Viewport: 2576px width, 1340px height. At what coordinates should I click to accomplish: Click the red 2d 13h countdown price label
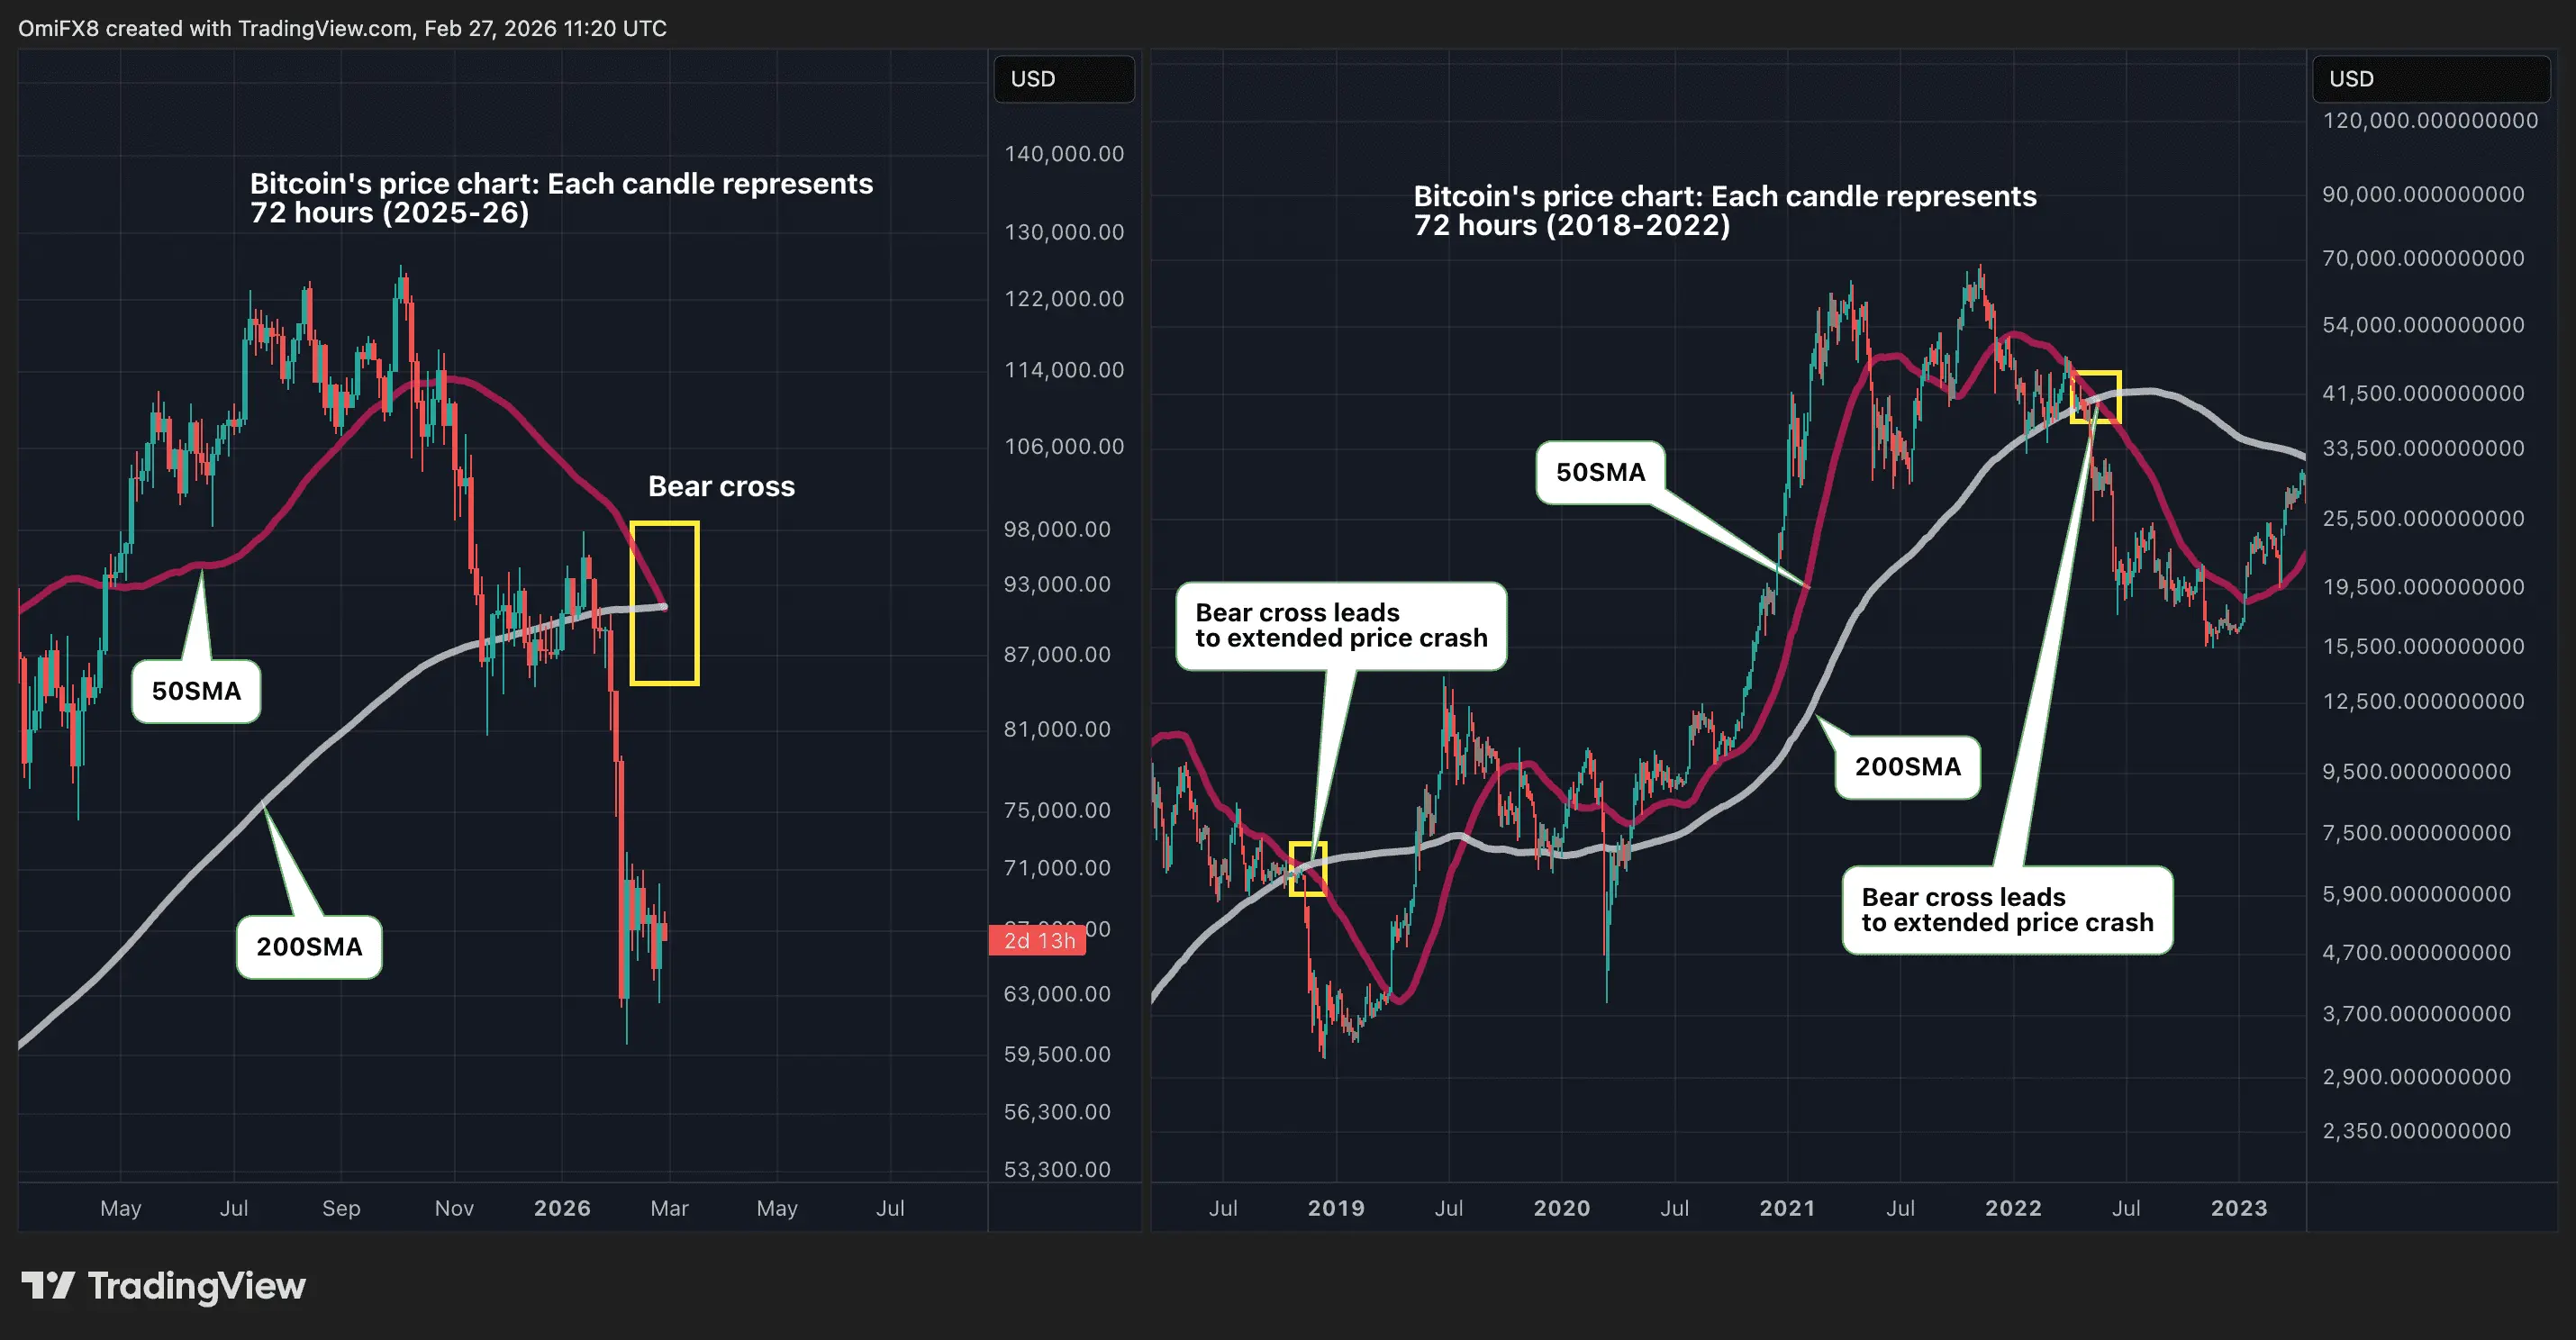pyautogui.click(x=1038, y=940)
